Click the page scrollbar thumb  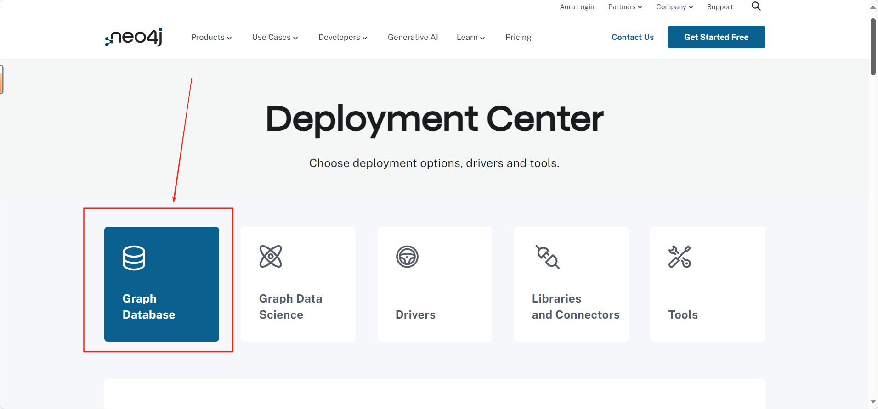point(873,47)
